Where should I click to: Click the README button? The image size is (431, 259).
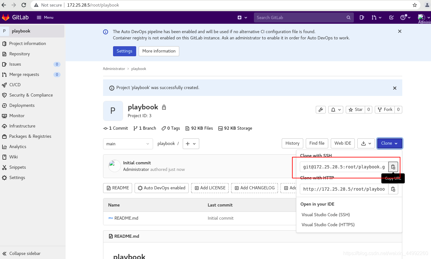[x=117, y=188]
